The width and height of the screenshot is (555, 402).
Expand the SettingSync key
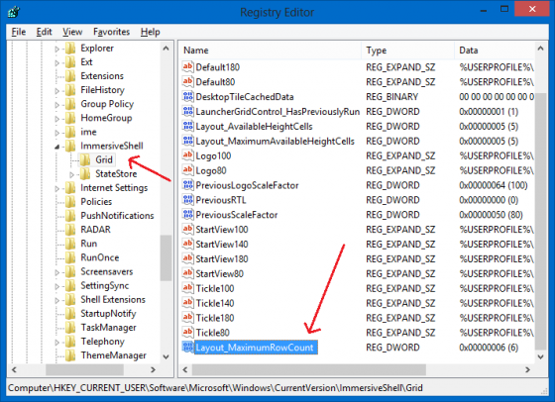[56, 286]
